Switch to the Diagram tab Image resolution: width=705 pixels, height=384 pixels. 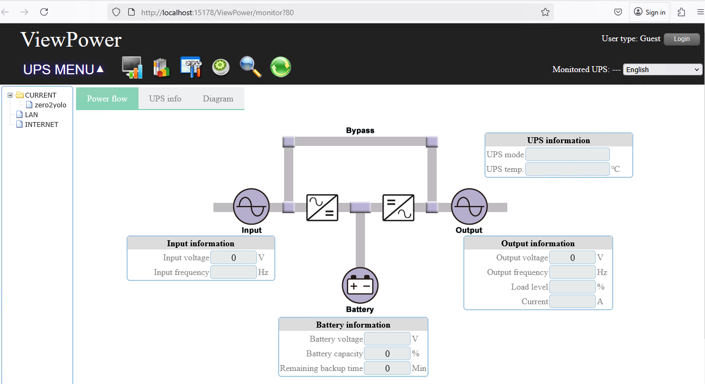click(218, 98)
